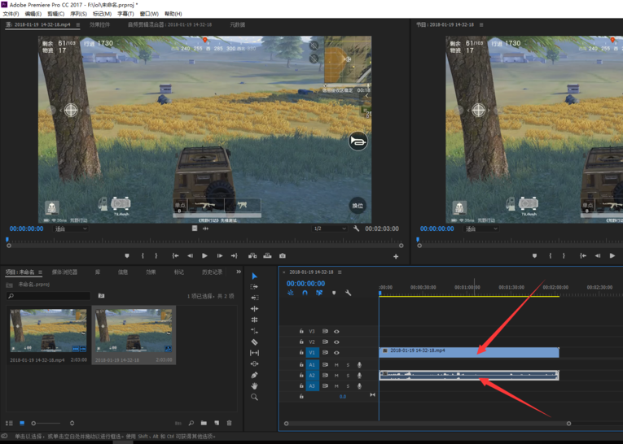Open the 序列(S) menu

[x=78, y=14]
